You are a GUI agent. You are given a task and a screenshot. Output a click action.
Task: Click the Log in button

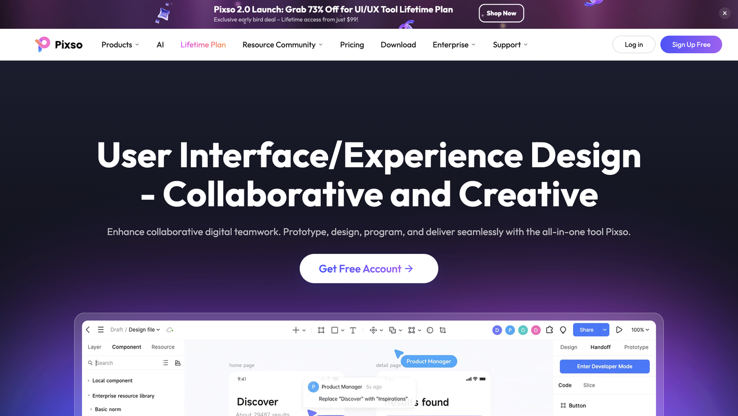click(x=634, y=44)
